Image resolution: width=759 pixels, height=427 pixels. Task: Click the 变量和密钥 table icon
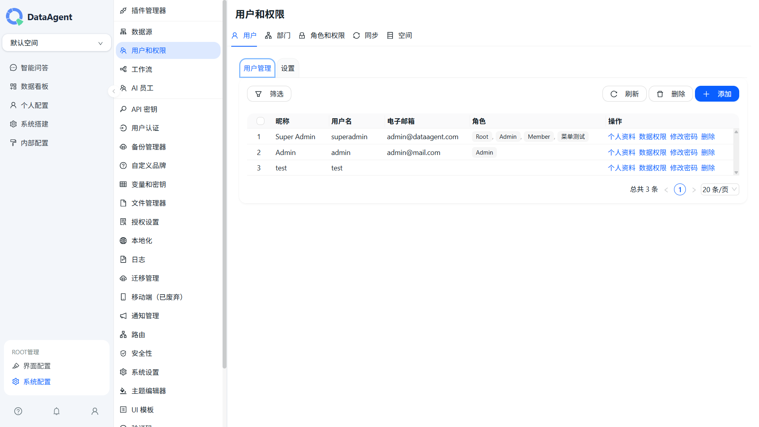[123, 184]
